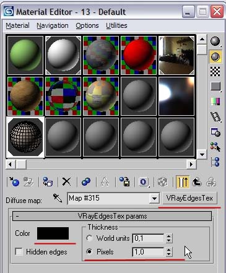Click the Show Map in Viewport icon
Viewport: 226px width, 273px height.
coord(163,182)
